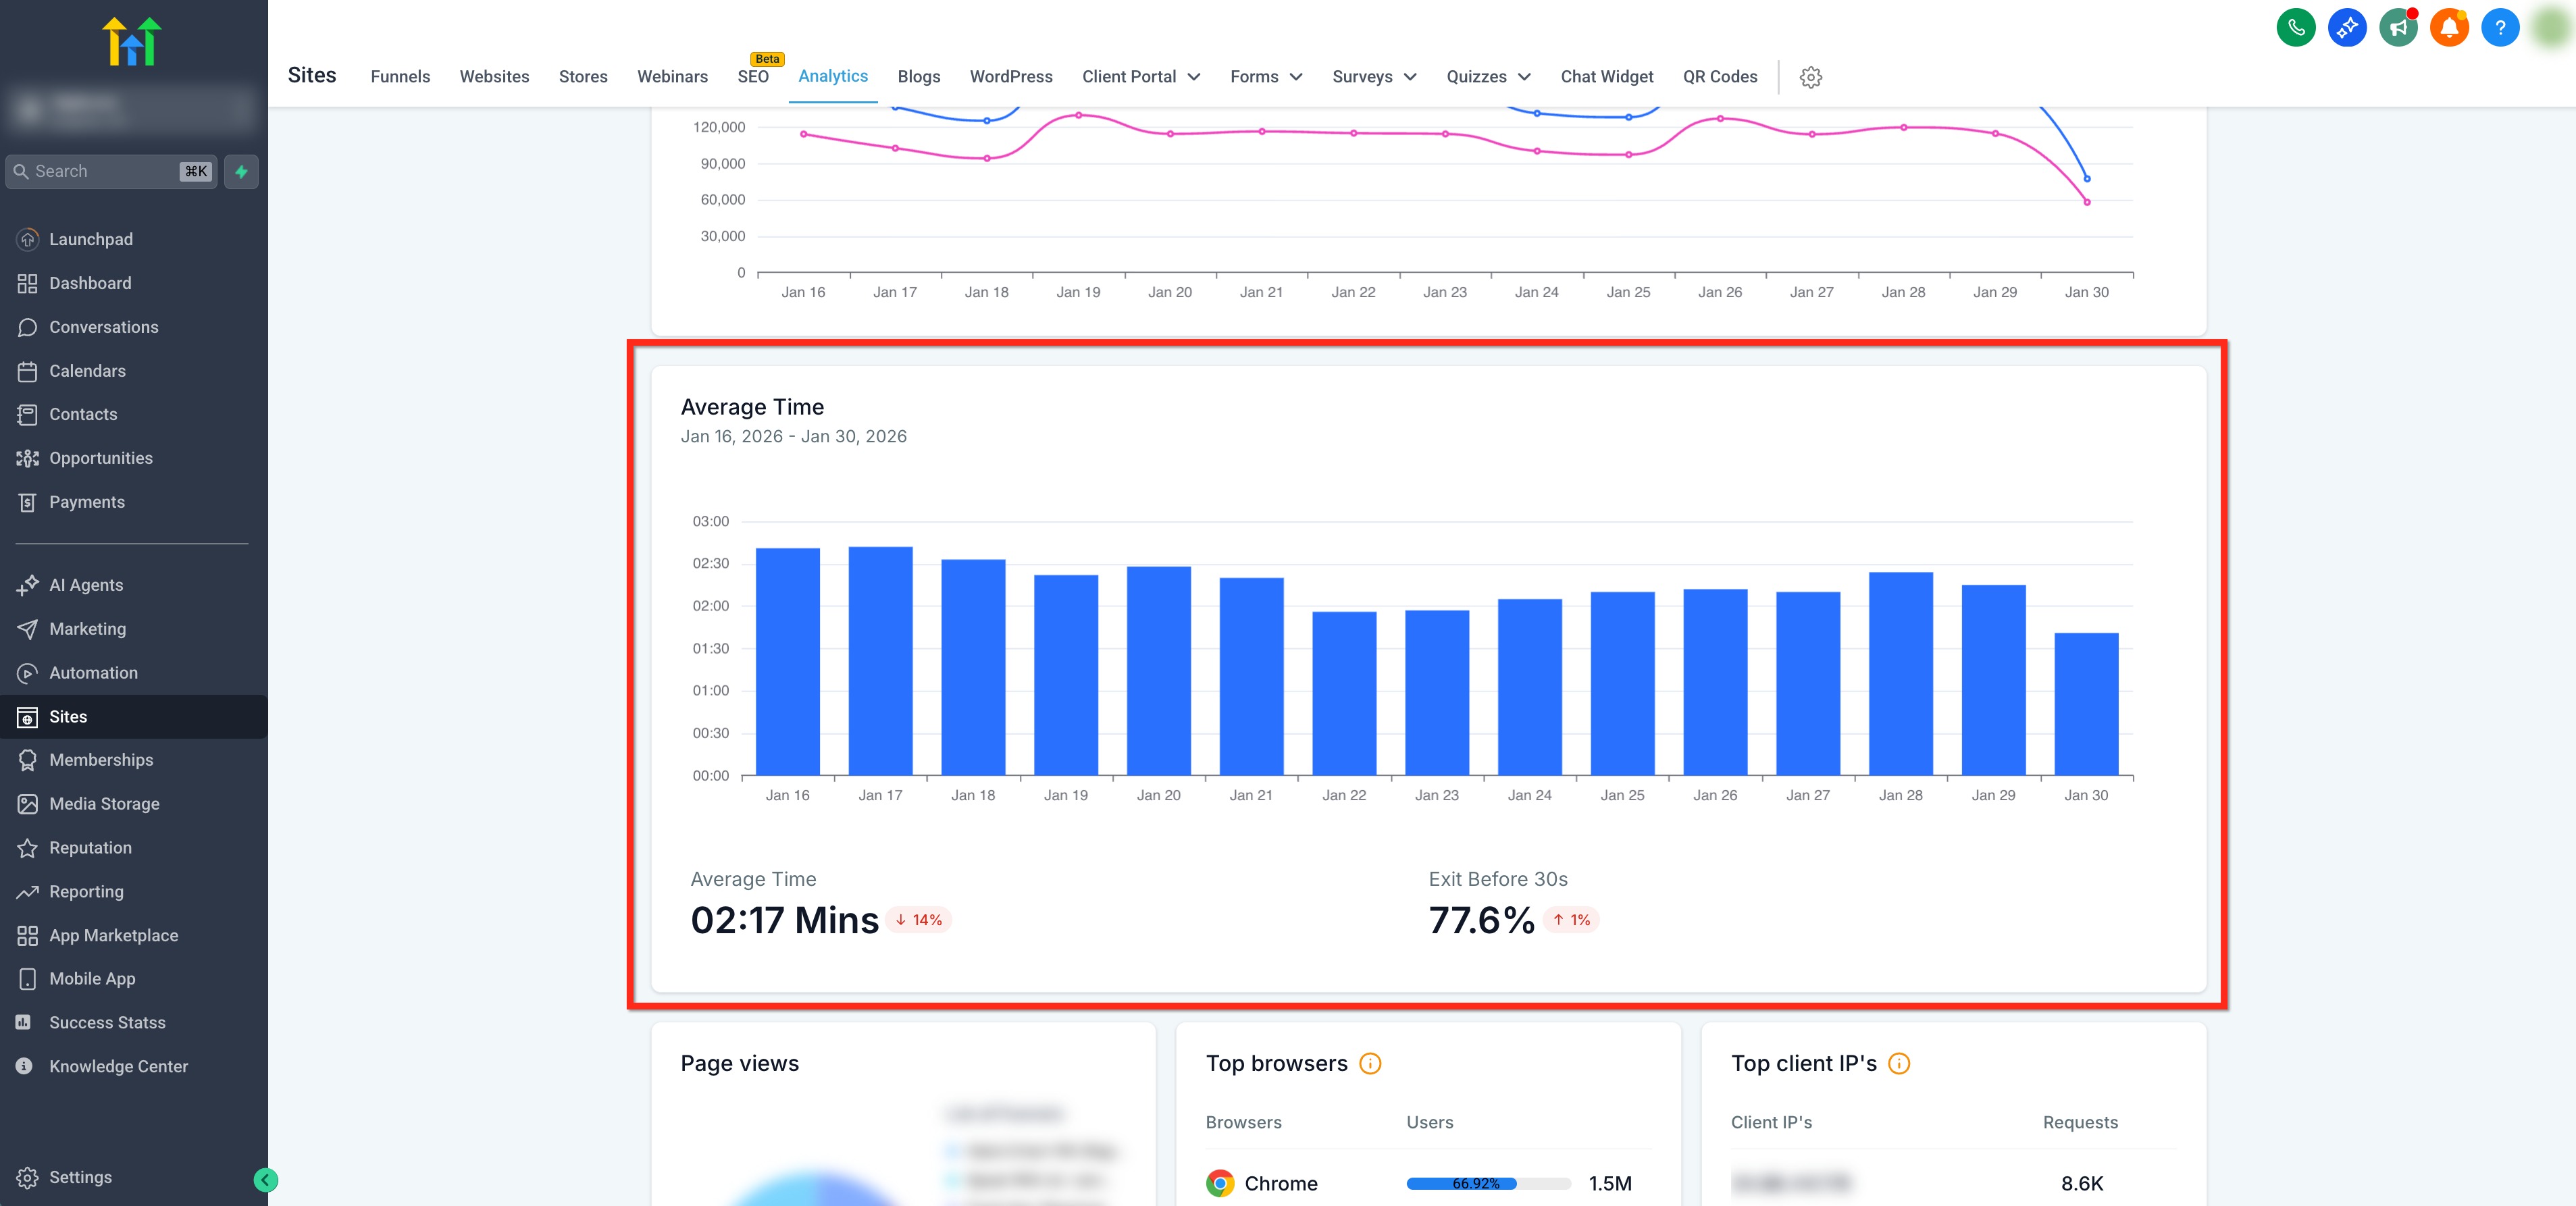Open Reporting in the sidebar
This screenshot has width=2576, height=1206.
tap(86, 891)
